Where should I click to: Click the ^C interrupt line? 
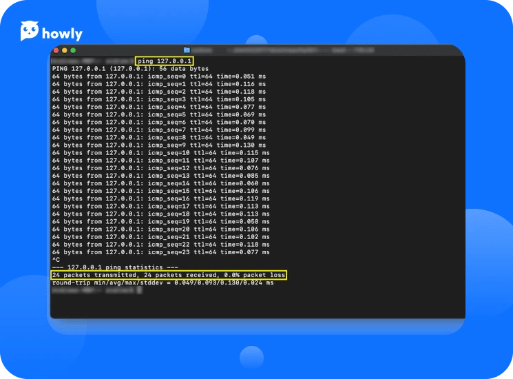coord(56,260)
